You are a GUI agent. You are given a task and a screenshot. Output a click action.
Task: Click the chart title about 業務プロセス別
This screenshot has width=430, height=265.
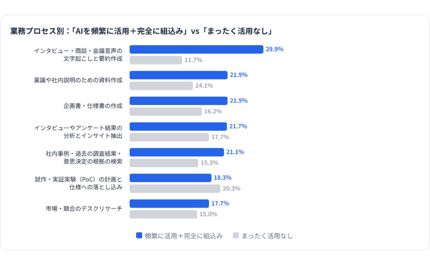coord(141,31)
